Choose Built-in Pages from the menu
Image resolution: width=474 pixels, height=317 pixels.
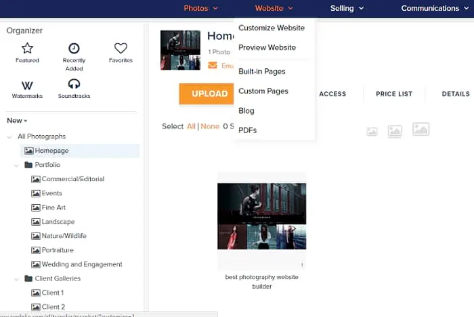tap(262, 72)
